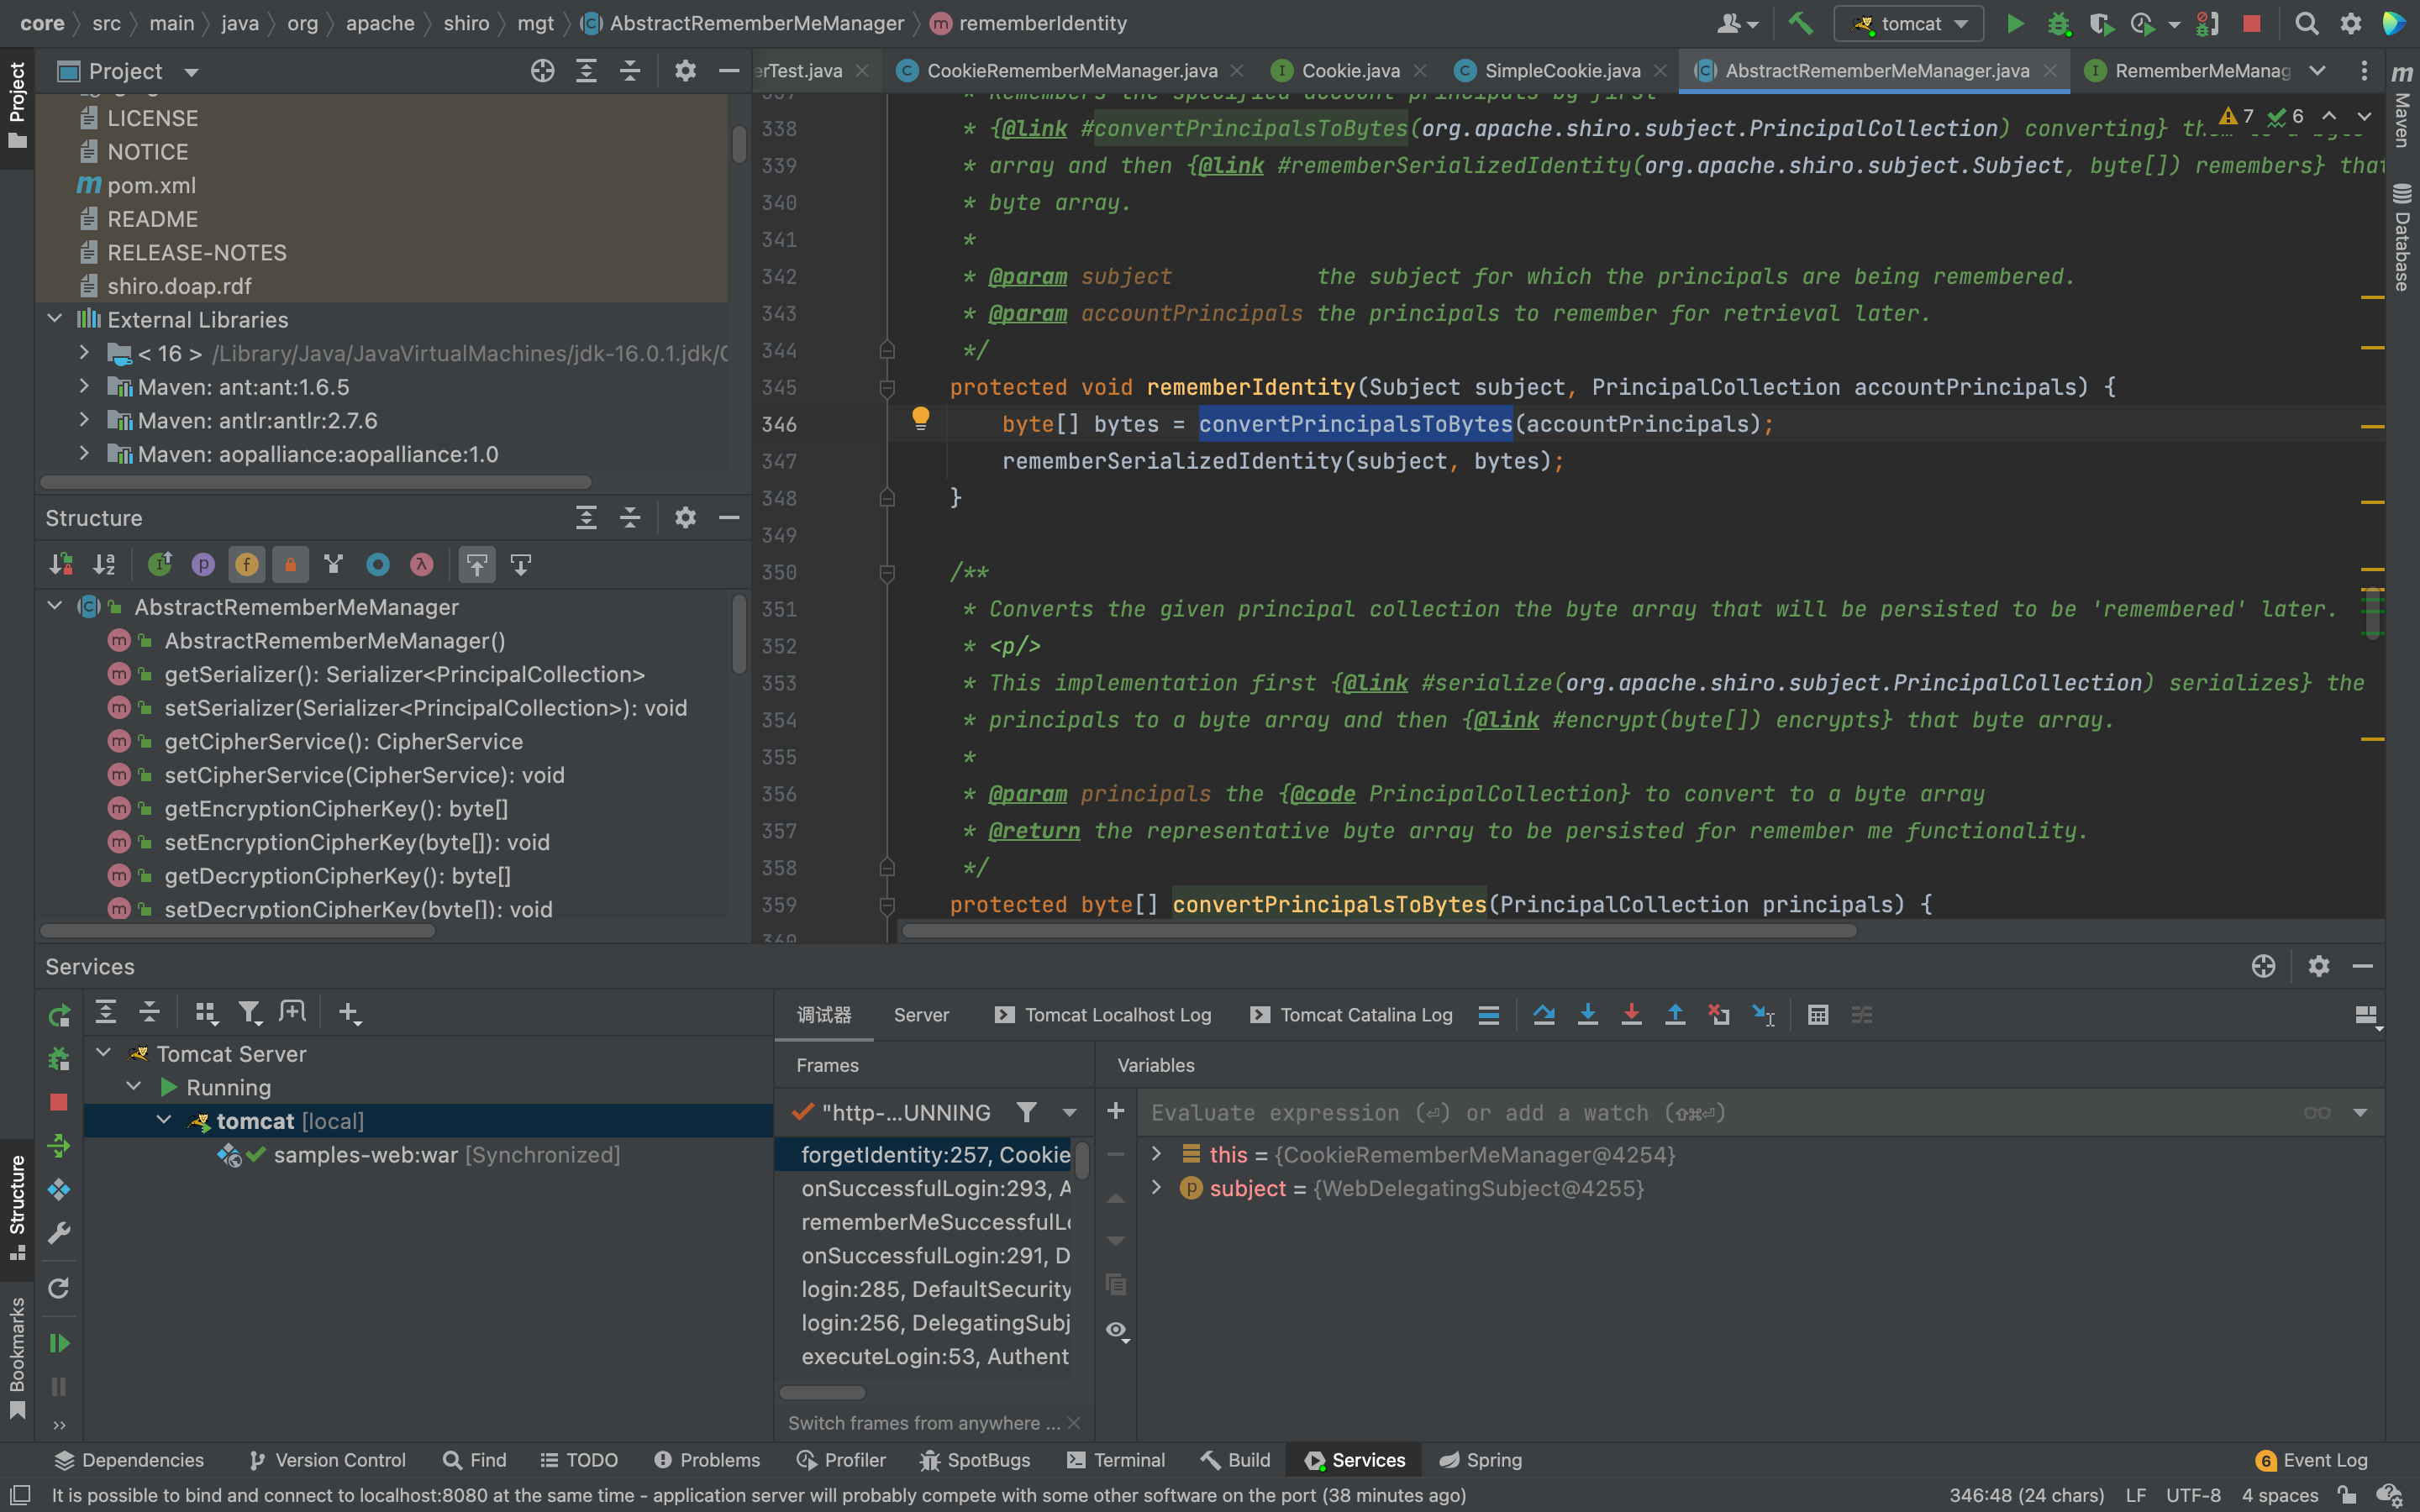Image resolution: width=2420 pixels, height=1512 pixels.
Task: Expand the JDK 16 library node
Action: 84,353
